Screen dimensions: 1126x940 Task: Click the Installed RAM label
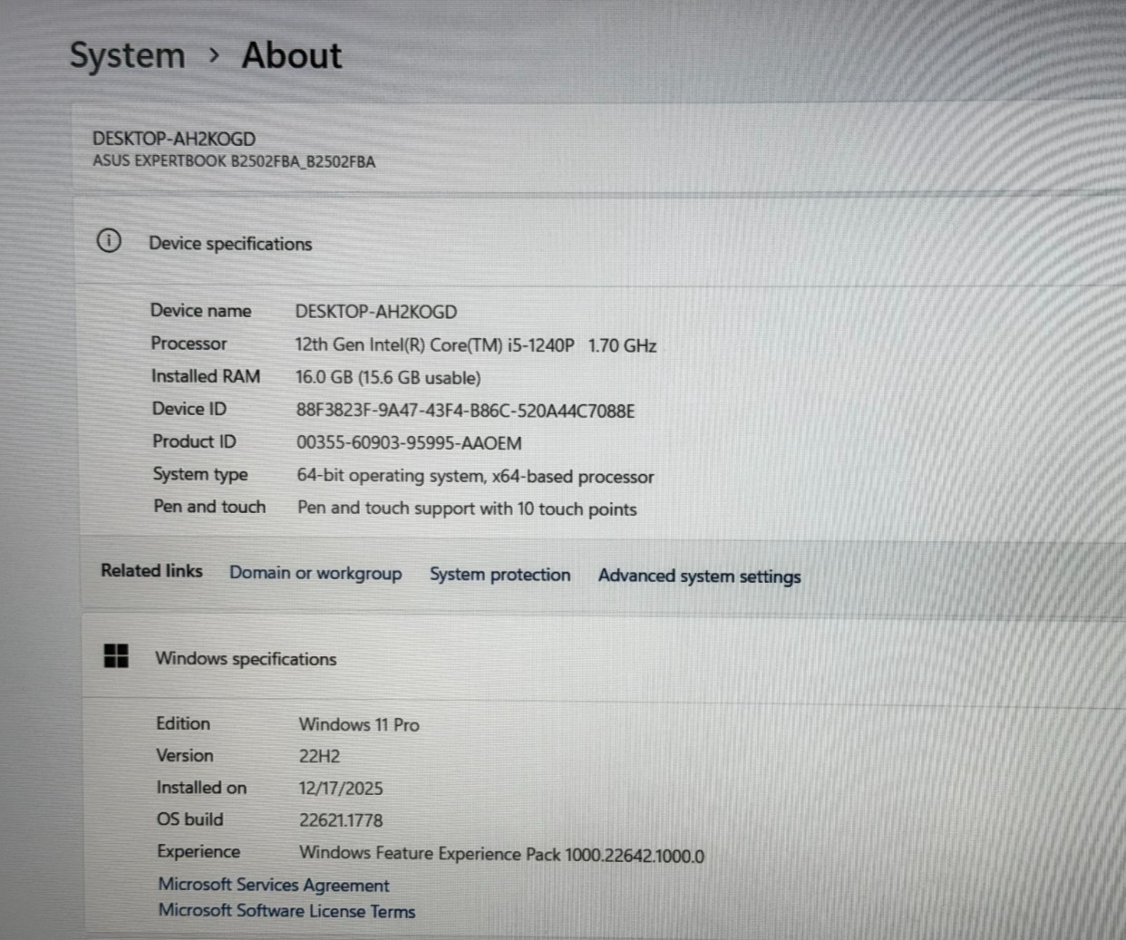coord(206,376)
